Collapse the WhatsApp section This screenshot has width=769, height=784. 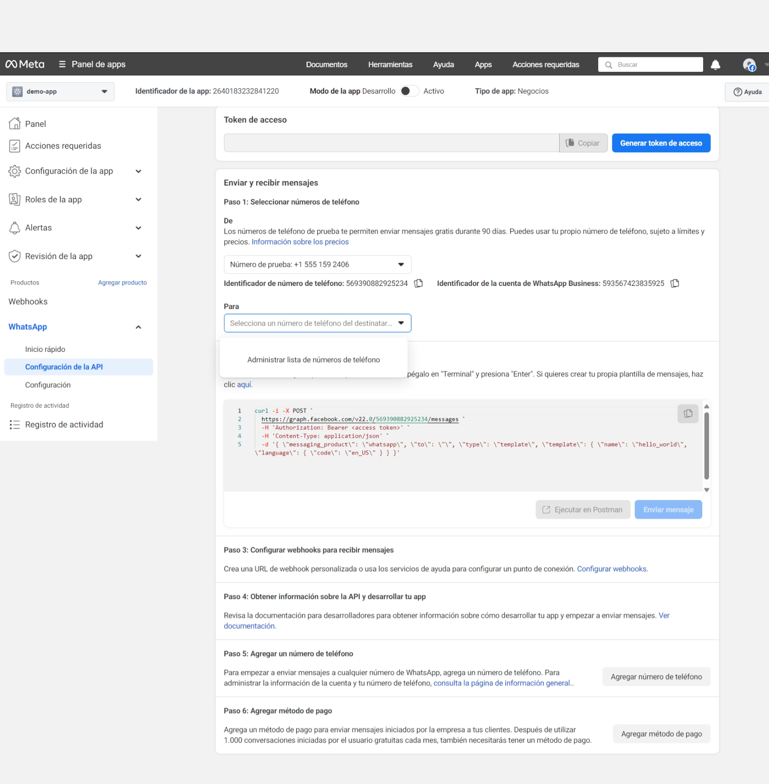[139, 327]
